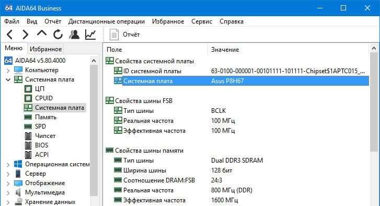Click the Отчёт report document icon
The height and width of the screenshot is (206, 380).
[x=114, y=35]
